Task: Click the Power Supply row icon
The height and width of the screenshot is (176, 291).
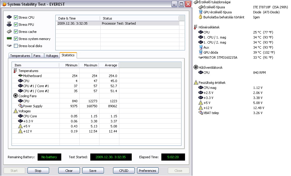Action: [20, 106]
